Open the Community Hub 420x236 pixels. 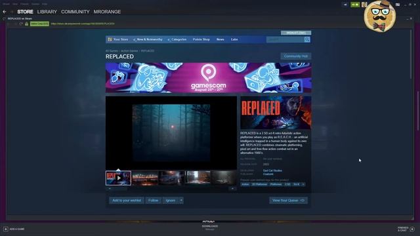296,56
